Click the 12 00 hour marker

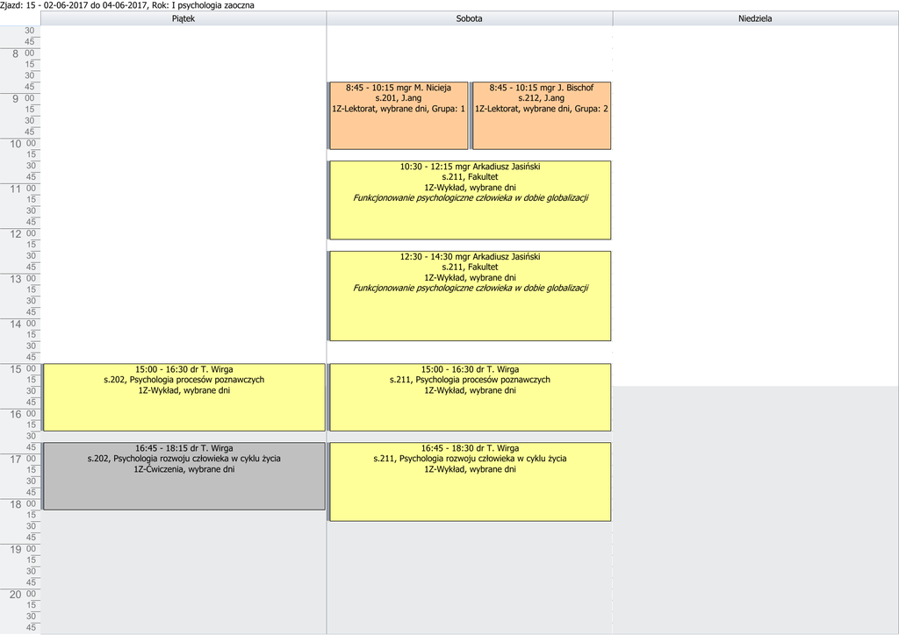coord(20,234)
